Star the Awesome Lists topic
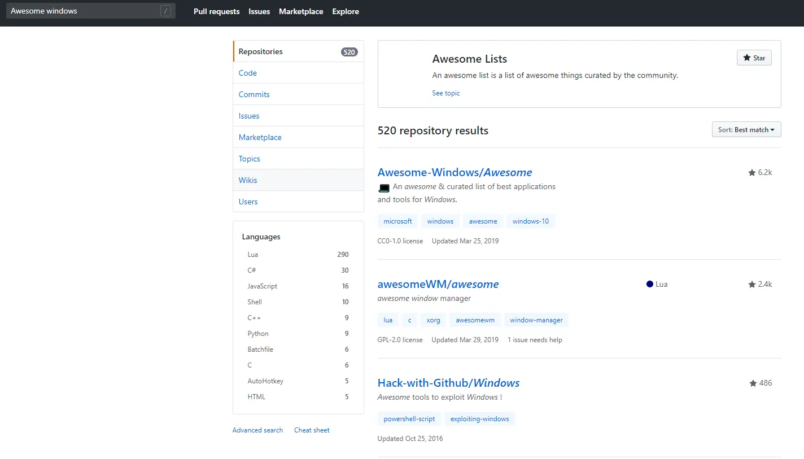804x459 pixels. [754, 58]
